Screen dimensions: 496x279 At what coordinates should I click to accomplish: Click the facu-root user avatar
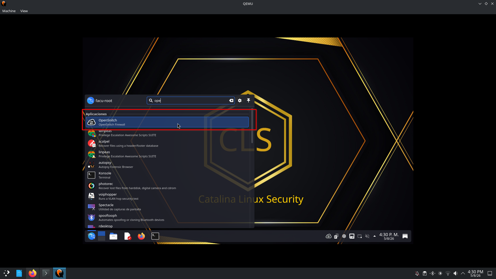(90, 100)
